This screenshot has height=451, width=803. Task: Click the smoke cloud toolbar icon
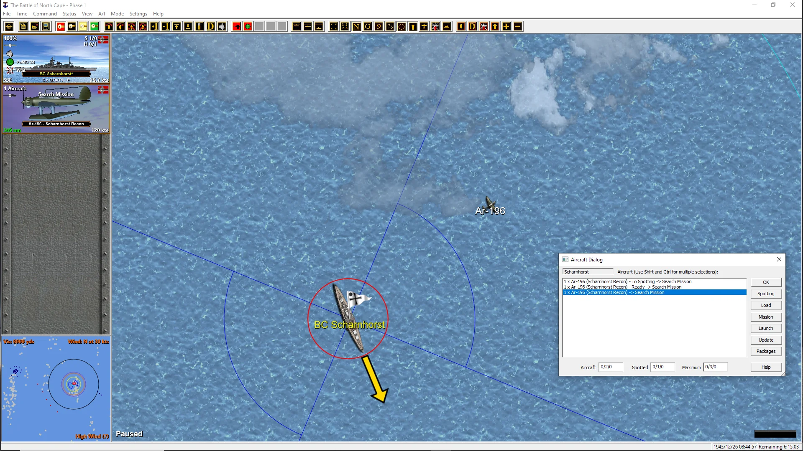222,27
